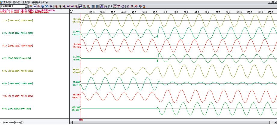Click the red waveform toolbar icon
Image resolution: width=277 pixels, height=125 pixels.
pyautogui.click(x=39, y=6)
